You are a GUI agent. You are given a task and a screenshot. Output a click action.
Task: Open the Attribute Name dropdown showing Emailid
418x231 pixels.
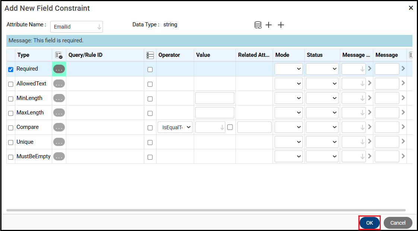[76, 27]
